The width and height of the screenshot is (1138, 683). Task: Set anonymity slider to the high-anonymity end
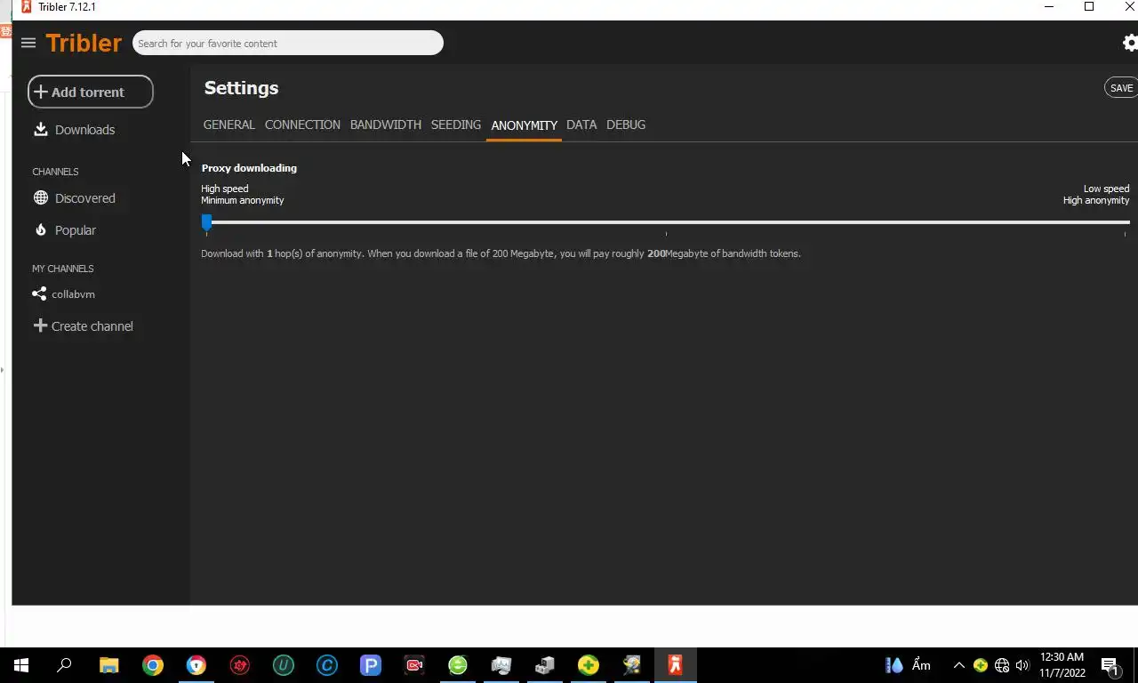click(x=1125, y=222)
